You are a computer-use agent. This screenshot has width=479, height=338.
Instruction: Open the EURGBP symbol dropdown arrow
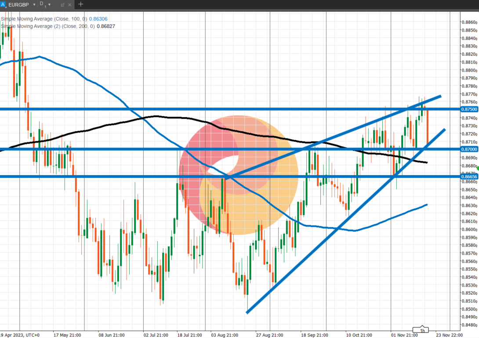[34, 5]
